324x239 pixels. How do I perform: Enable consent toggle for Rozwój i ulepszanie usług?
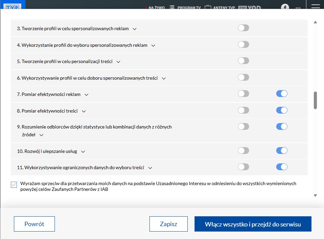243,151
